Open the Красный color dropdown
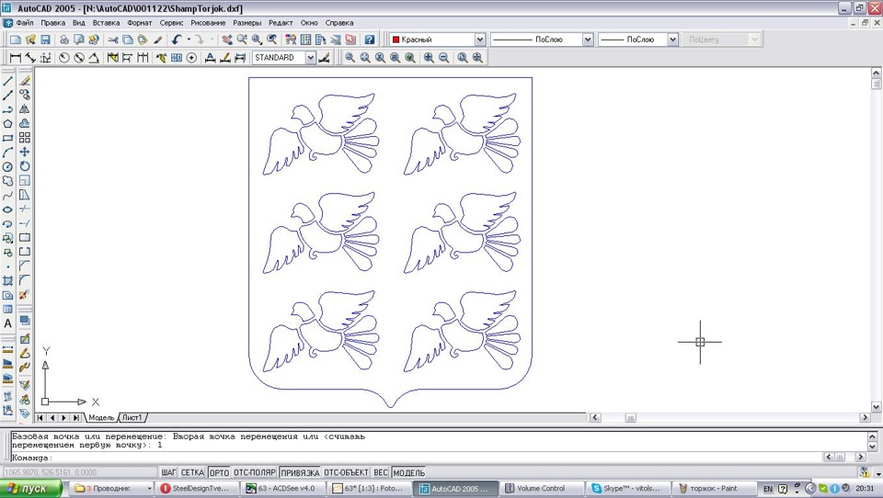The width and height of the screenshot is (883, 498). coord(479,40)
